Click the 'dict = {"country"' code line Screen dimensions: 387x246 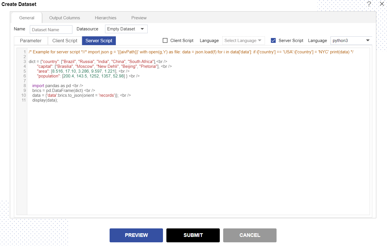pyautogui.click(x=98, y=62)
